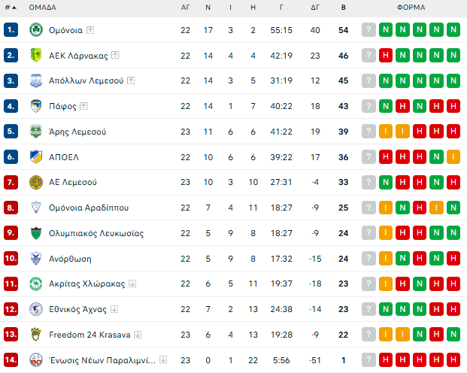The width and height of the screenshot is (467, 373).
Task: Sort table by the # rank column
Action: (x=10, y=8)
